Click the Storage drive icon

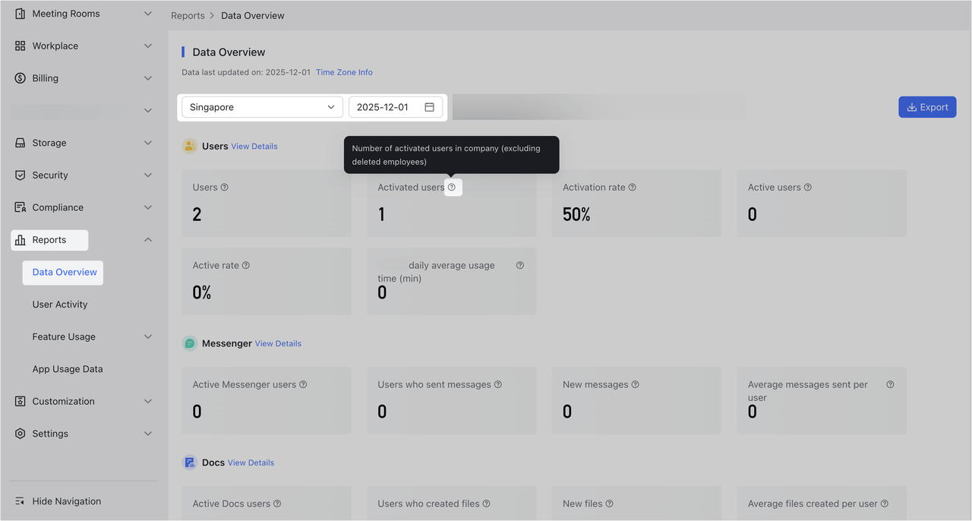pos(21,143)
